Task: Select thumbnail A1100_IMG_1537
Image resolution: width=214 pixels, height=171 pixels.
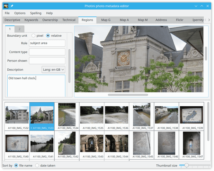Action: [x=142, y=116]
